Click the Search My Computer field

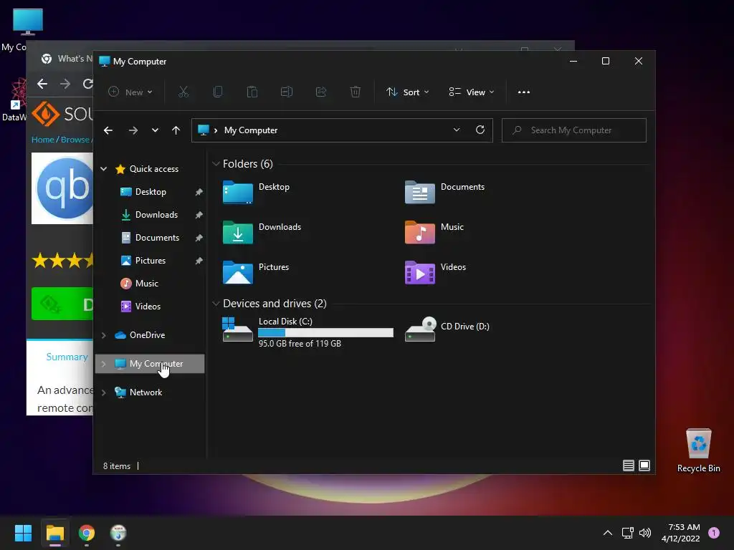[x=574, y=130]
